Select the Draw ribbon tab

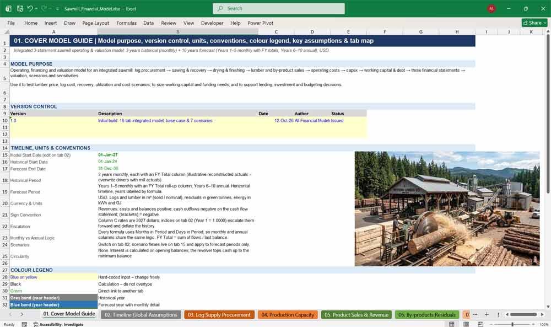69,23
